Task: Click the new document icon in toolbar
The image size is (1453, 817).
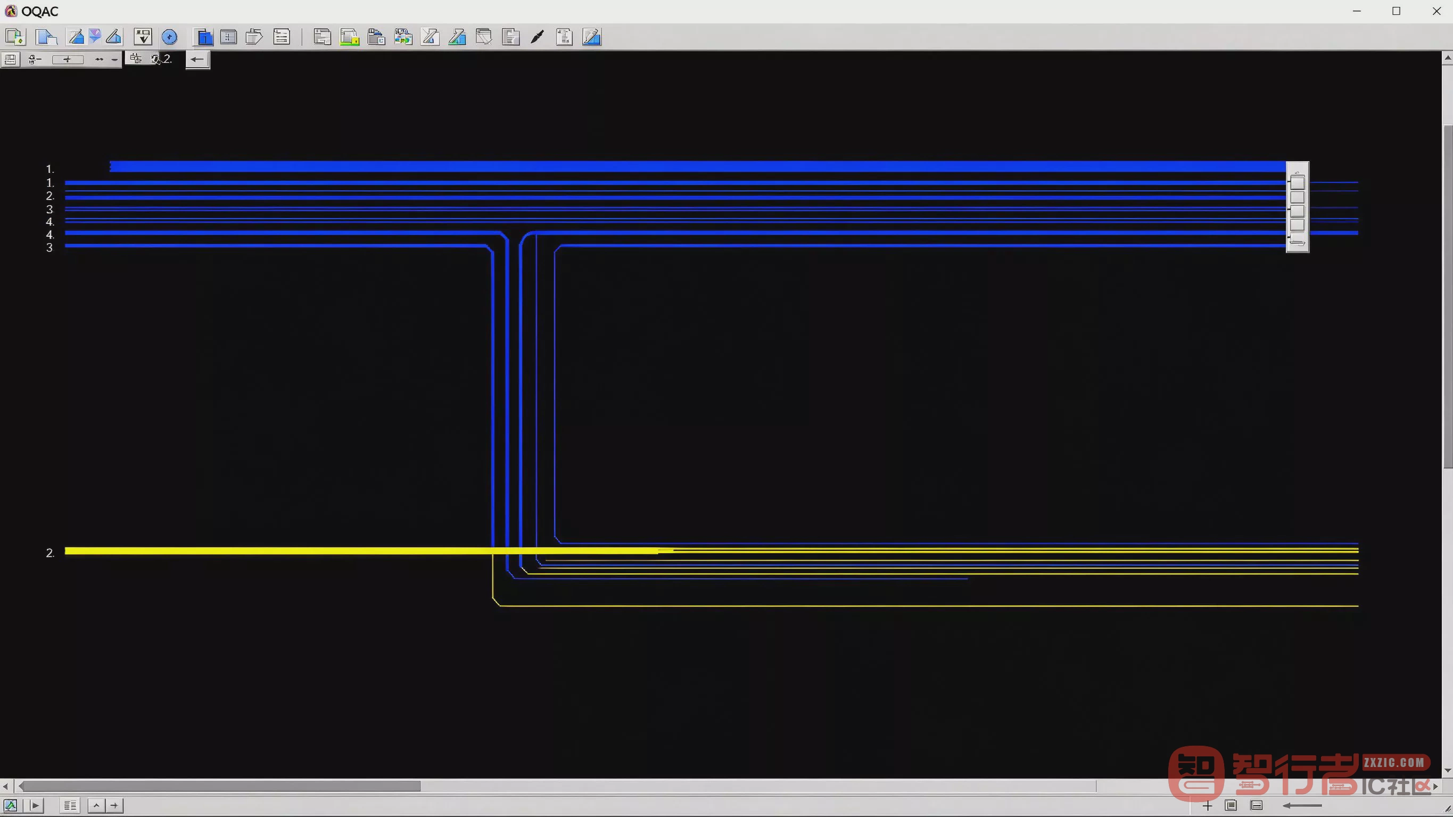Action: tap(15, 37)
